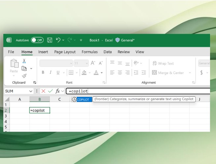This screenshot has width=216, height=164.
Task: Click Decrease Font Size icon
Action: click(x=101, y=63)
